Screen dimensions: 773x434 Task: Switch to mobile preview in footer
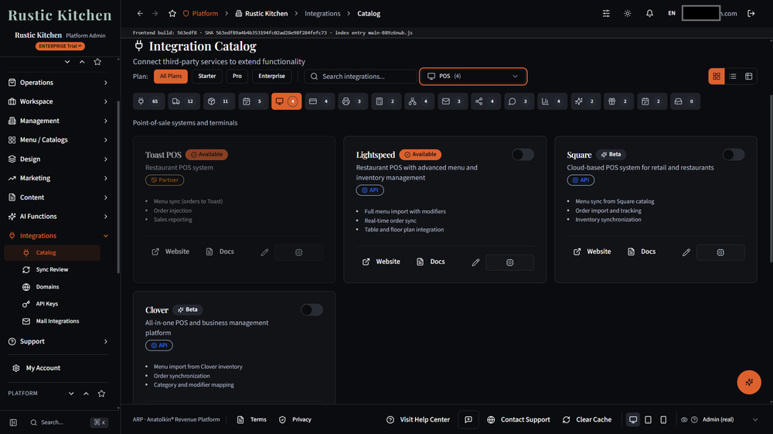click(663, 420)
